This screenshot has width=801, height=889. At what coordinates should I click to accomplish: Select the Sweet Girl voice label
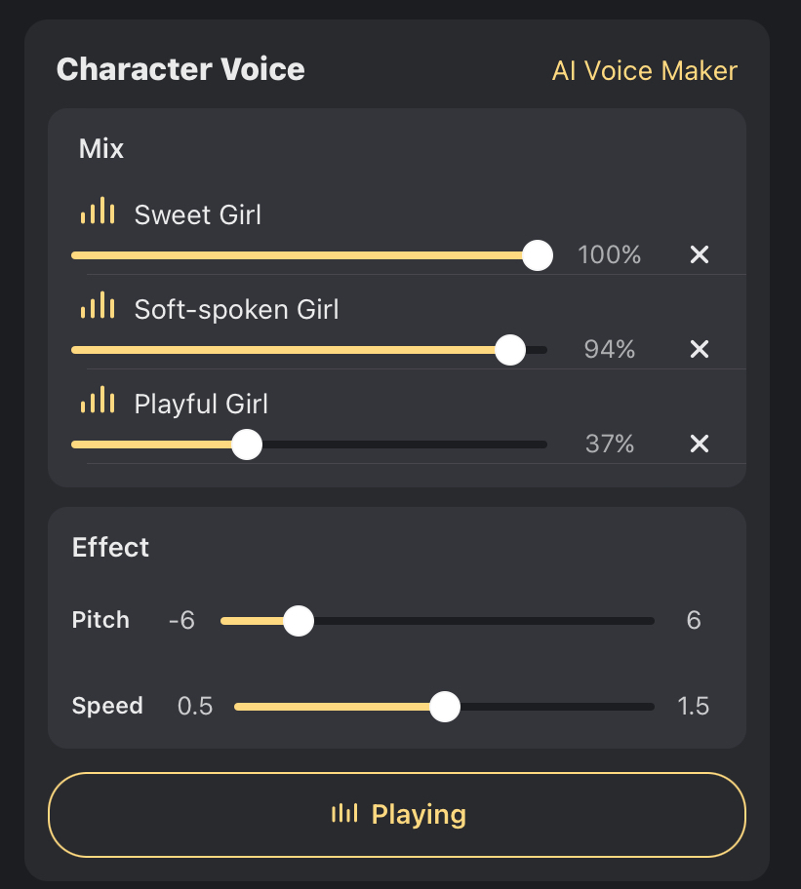click(198, 214)
